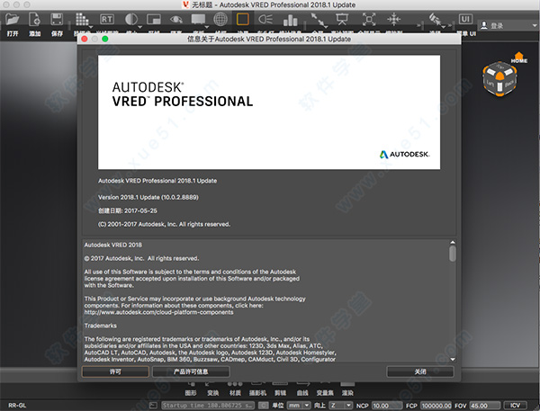Click the Open (打开) file toolbar icon
Viewport: 540px width, 411px height.
click(13, 19)
